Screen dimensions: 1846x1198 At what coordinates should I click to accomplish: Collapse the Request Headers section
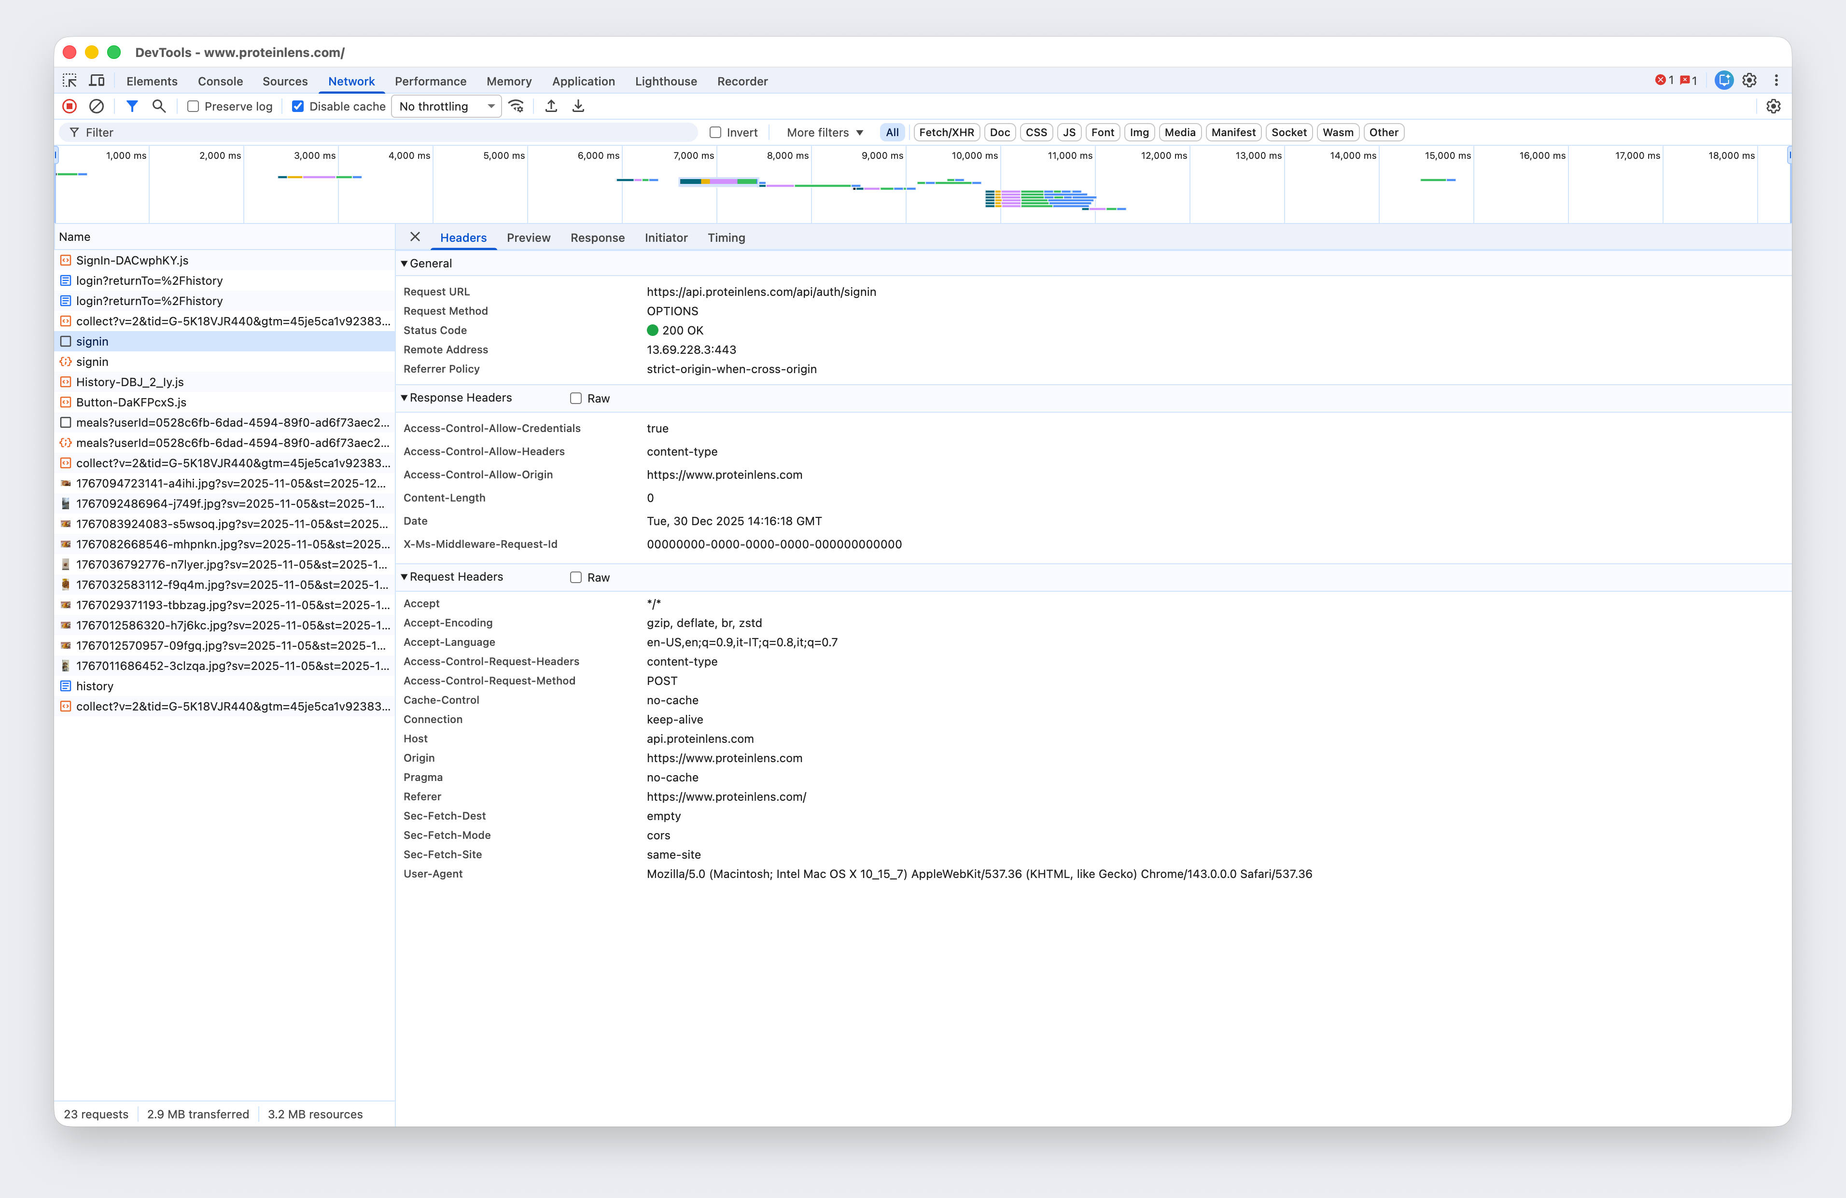[x=405, y=577]
